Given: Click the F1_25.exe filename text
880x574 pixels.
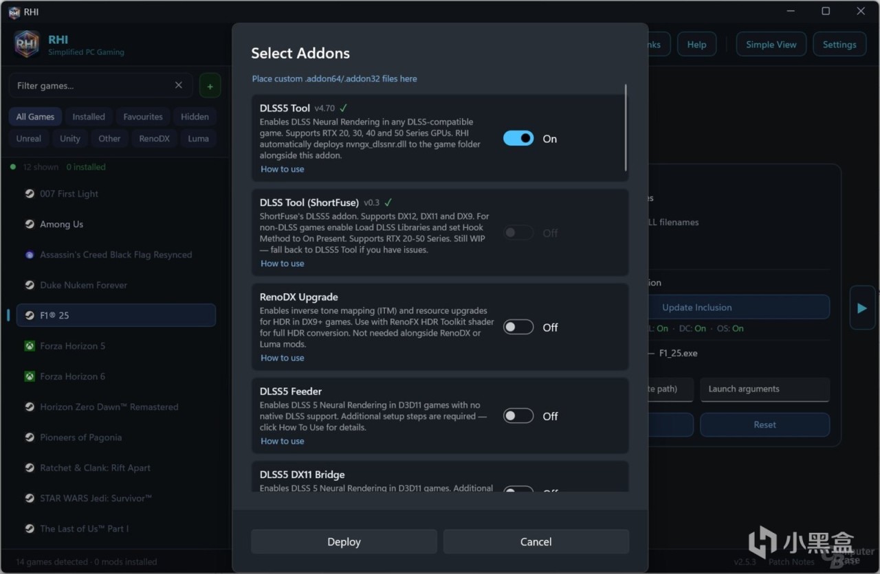Looking at the screenshot, I should coord(678,354).
